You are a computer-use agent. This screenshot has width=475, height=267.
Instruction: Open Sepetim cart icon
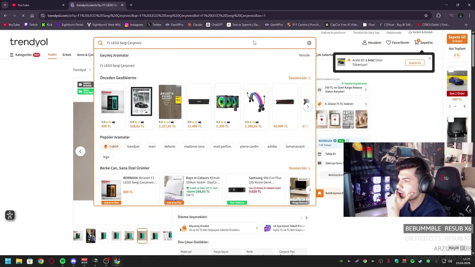coord(423,43)
